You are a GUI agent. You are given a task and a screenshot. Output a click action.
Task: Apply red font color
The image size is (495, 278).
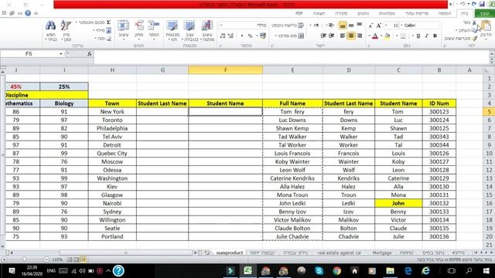tap(375, 36)
